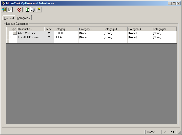
Task: Click the blue screen capture toolbar icon
Action: click(33, 10)
